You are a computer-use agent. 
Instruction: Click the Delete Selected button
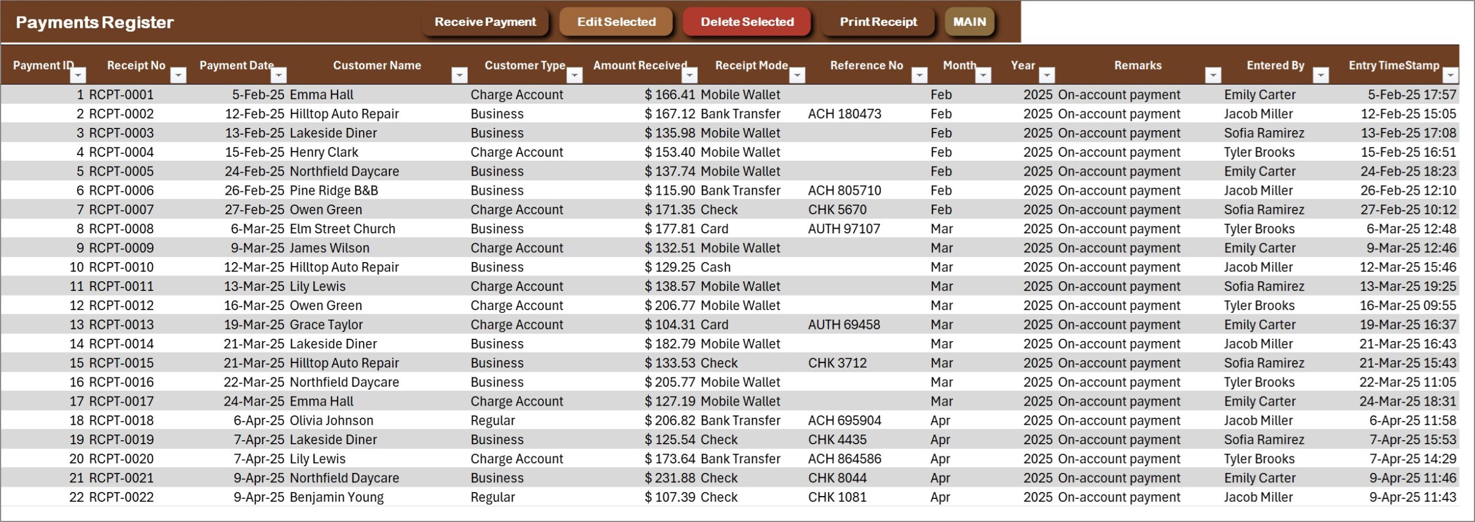pyautogui.click(x=747, y=22)
